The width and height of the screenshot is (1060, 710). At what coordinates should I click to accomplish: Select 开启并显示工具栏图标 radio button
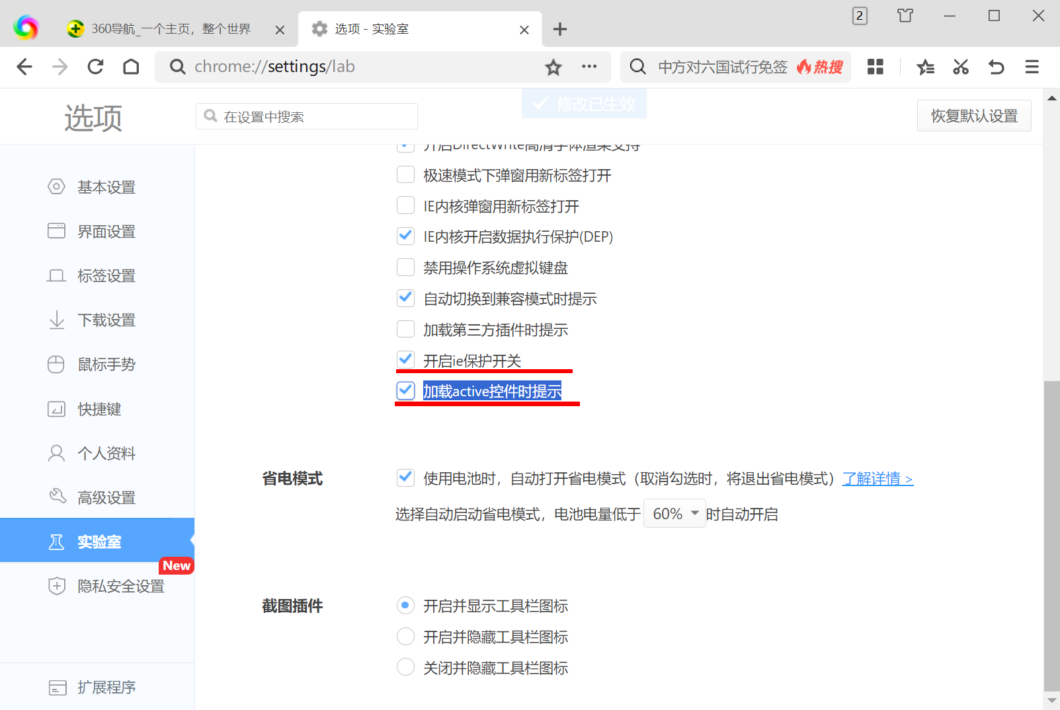405,605
